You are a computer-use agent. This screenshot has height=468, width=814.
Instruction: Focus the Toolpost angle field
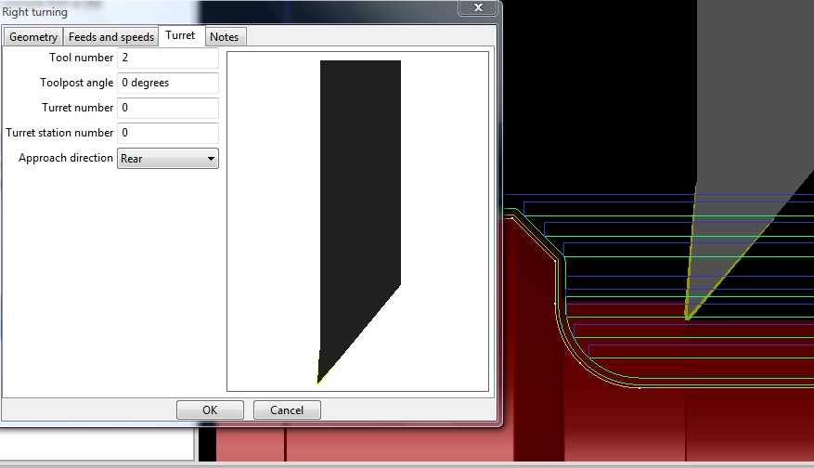[168, 83]
